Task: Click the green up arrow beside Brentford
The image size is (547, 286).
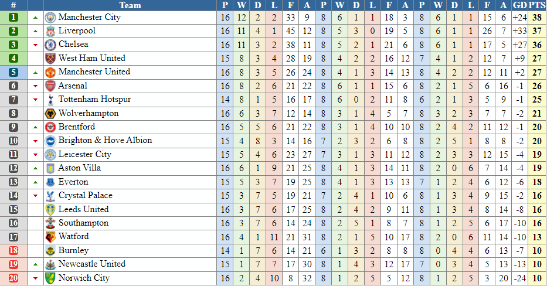Action: (x=35, y=127)
